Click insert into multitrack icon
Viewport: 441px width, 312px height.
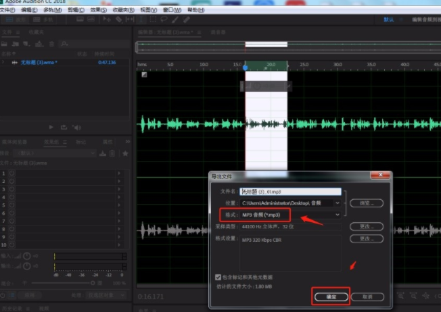[39, 44]
